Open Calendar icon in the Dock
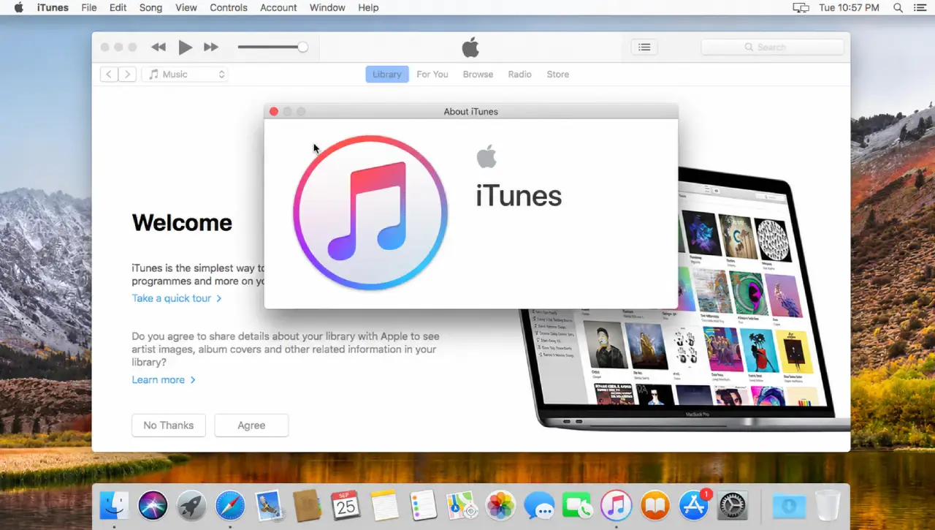Screen dimensions: 935x530 coord(346,504)
